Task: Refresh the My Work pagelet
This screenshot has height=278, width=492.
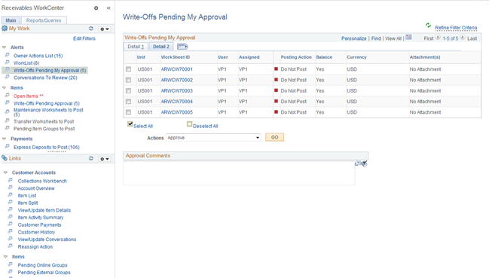Action: pyautogui.click(x=91, y=29)
